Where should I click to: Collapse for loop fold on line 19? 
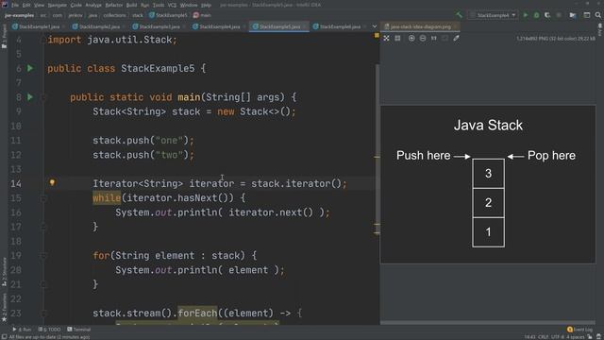[43, 256]
